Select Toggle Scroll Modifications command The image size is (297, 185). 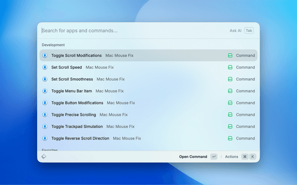[x=77, y=55]
